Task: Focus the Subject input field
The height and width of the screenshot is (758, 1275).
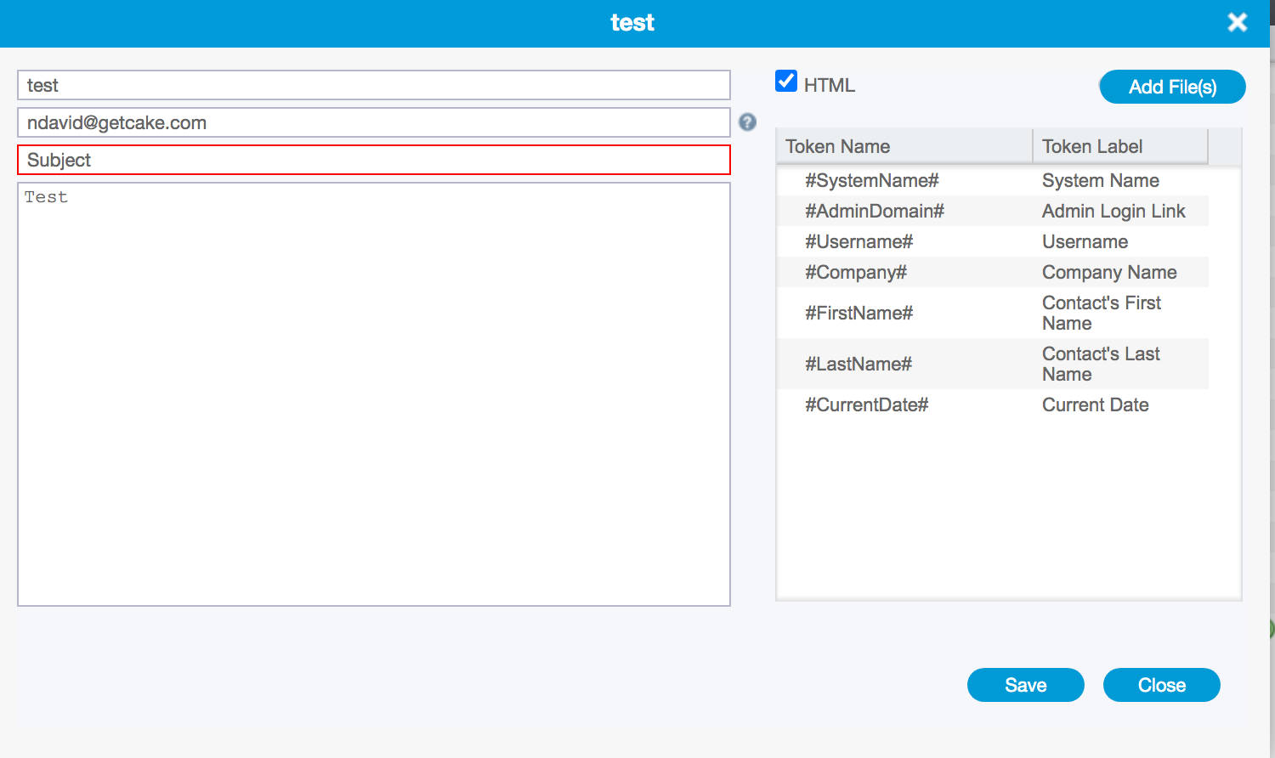Action: click(x=373, y=160)
